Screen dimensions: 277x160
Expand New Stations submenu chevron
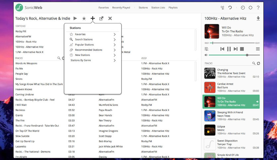[x=115, y=55]
